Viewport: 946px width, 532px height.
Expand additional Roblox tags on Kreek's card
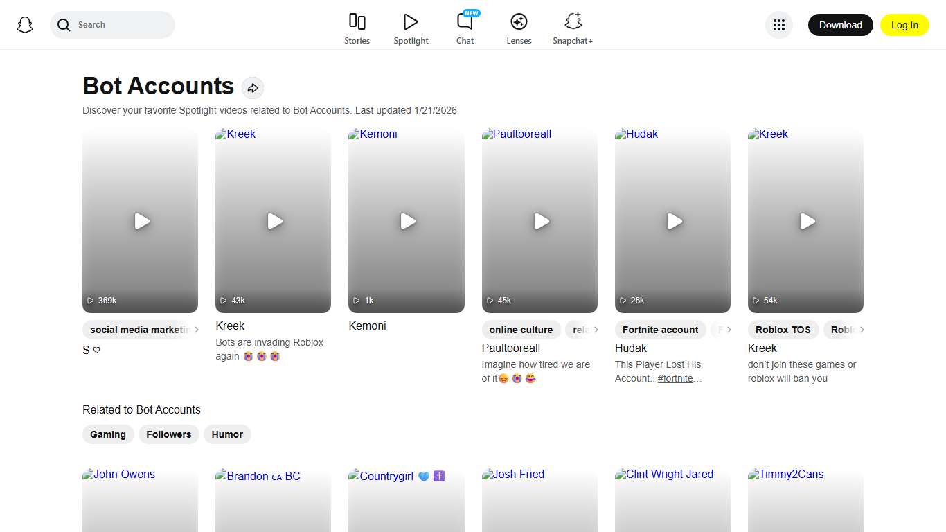(x=862, y=330)
